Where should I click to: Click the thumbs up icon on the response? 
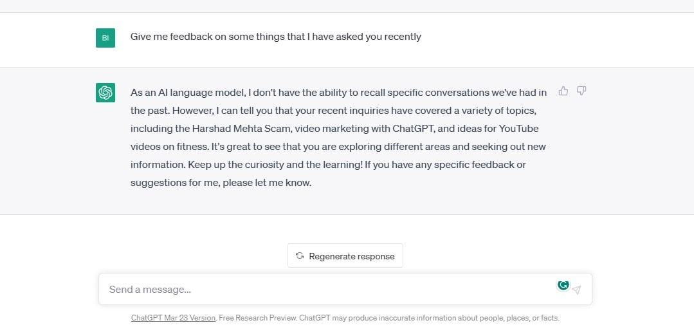point(563,91)
